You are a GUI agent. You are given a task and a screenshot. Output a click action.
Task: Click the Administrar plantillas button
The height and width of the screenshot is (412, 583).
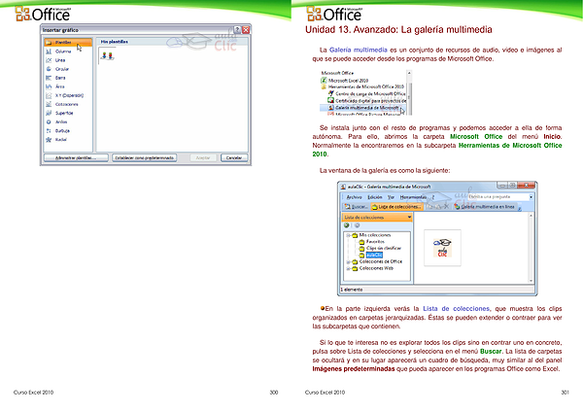tap(76, 158)
